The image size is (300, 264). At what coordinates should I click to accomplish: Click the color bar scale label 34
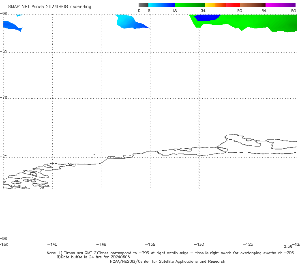point(203,11)
